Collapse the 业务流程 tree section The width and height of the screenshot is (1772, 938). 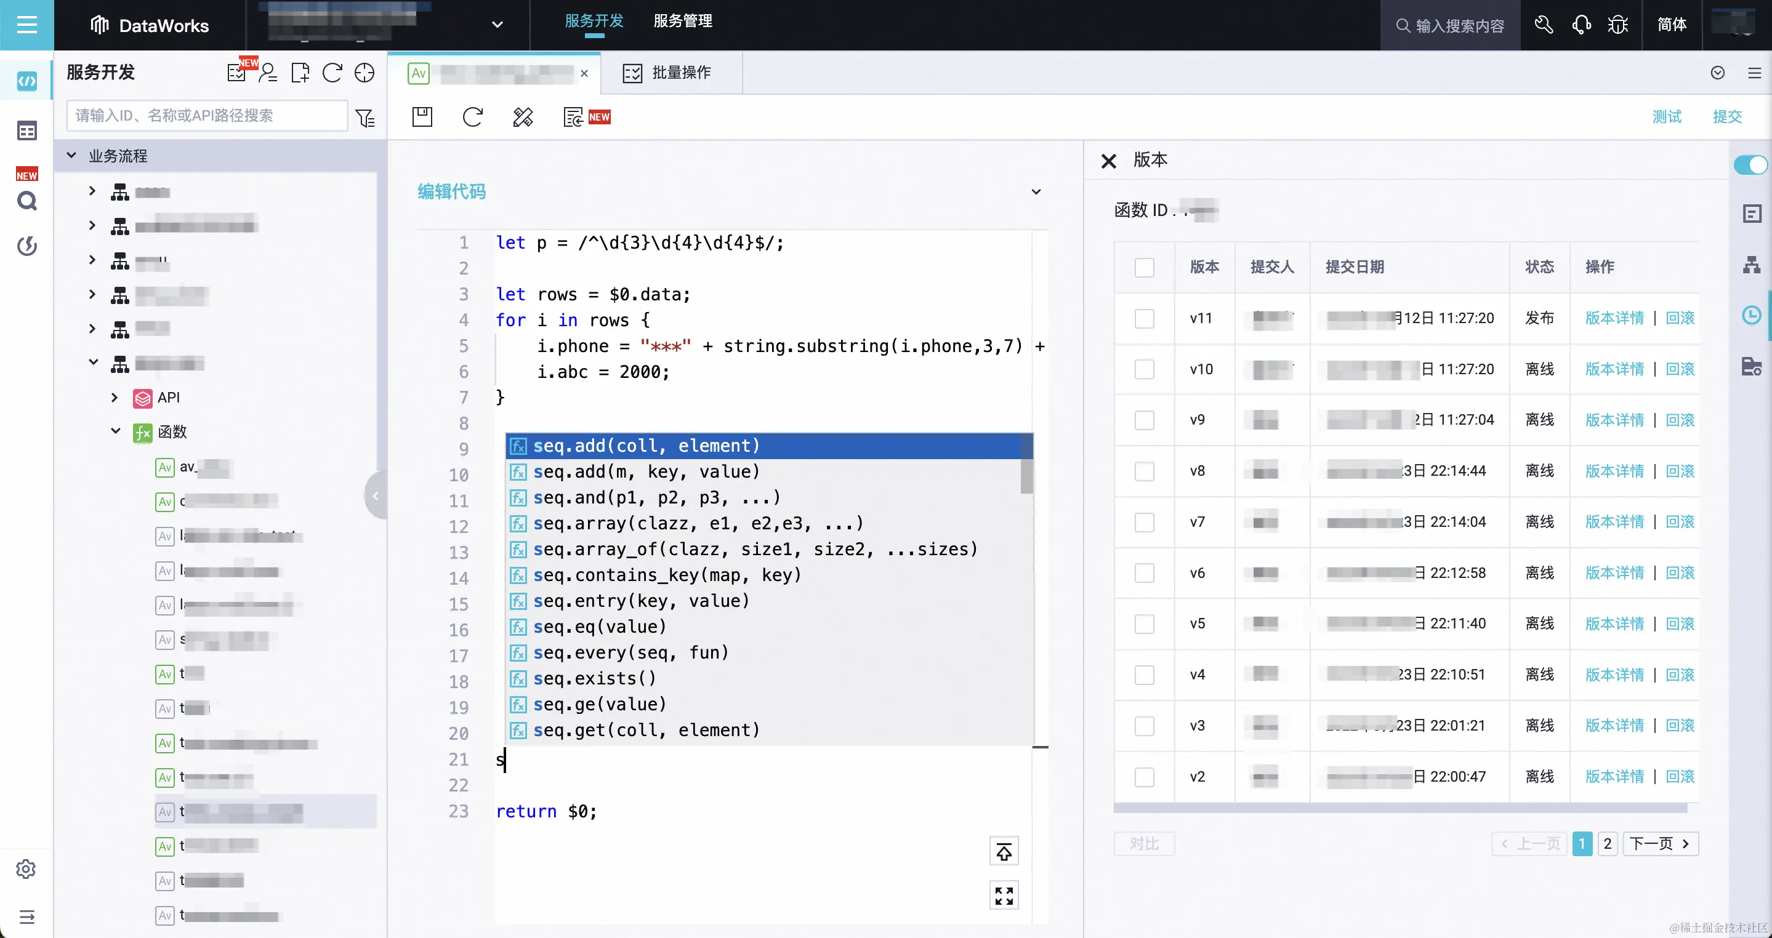coord(71,156)
